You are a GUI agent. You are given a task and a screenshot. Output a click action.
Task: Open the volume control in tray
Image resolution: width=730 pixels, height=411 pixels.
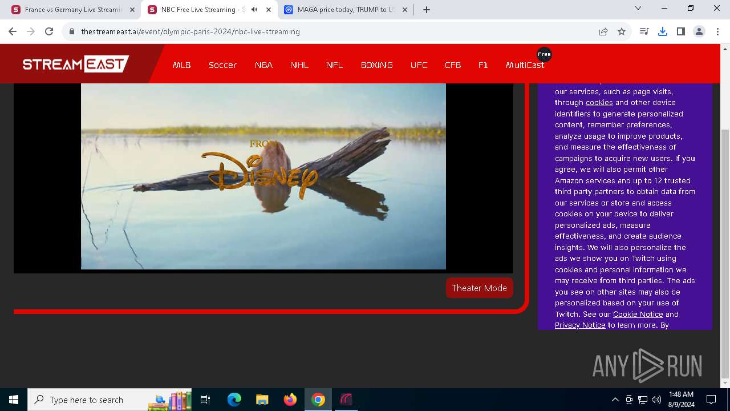(x=656, y=400)
